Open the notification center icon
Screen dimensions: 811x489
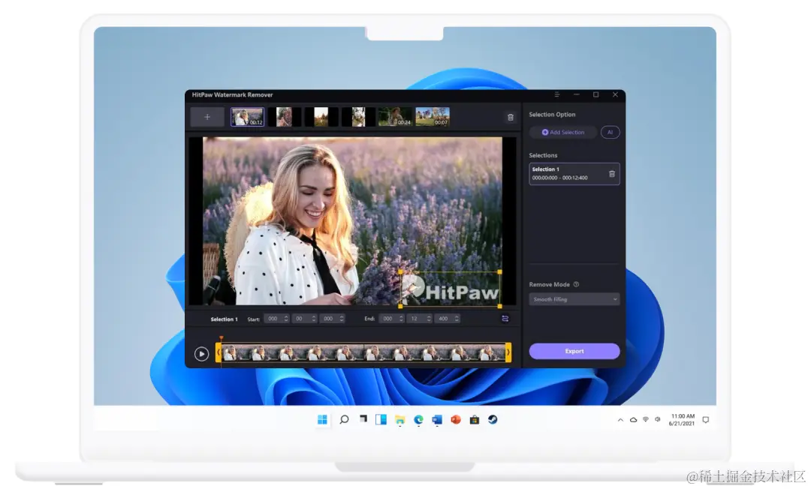pyautogui.click(x=705, y=420)
